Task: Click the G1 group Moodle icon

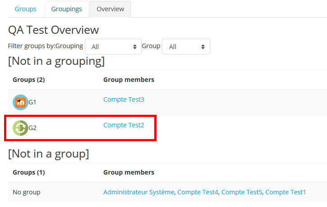Action: pyautogui.click(x=20, y=102)
